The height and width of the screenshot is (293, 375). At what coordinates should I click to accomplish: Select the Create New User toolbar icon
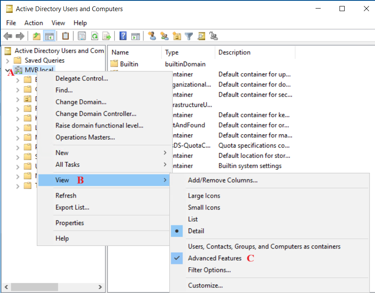click(x=151, y=36)
